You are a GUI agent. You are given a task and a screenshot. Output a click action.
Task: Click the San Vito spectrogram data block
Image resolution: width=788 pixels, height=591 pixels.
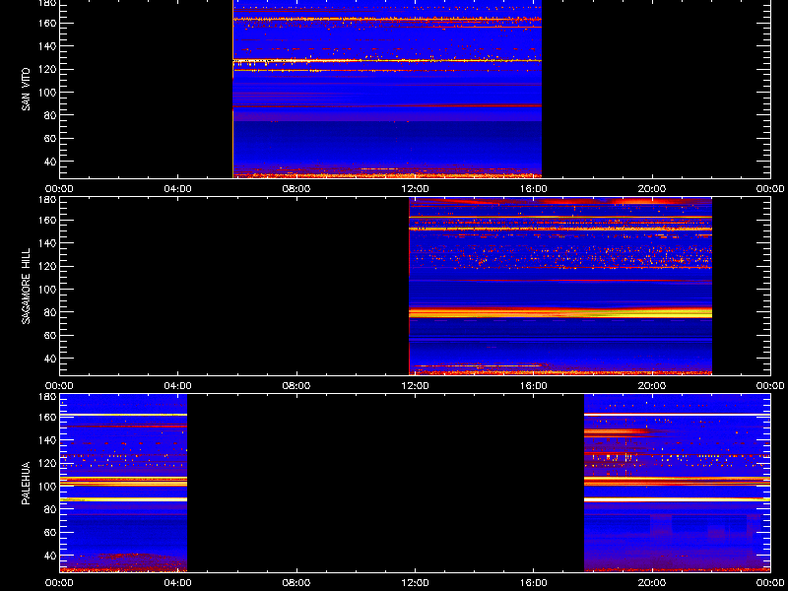(x=387, y=89)
